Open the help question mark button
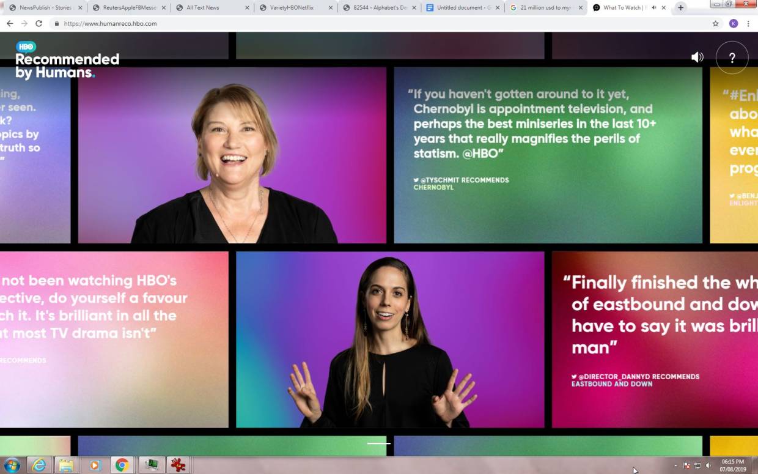 732,57
